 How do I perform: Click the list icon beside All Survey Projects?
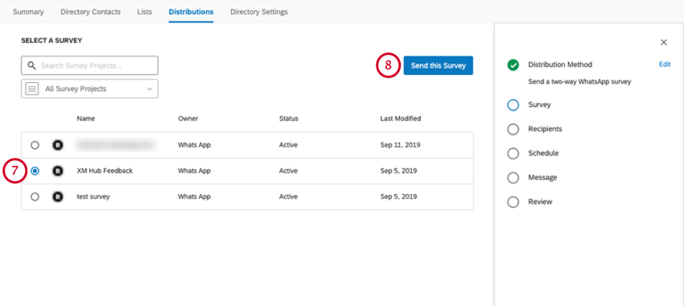[32, 89]
